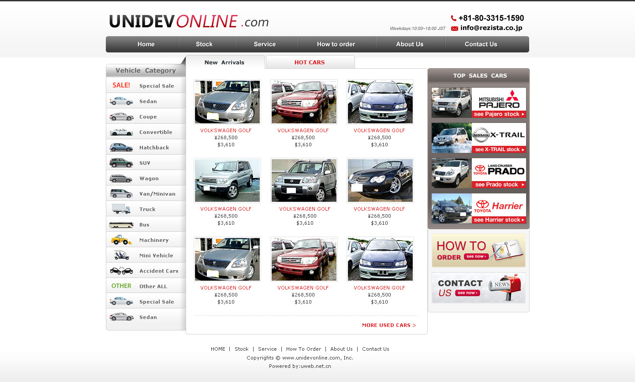The width and height of the screenshot is (635, 382).
Task: Click the Stock link in the footer
Action: pos(241,349)
